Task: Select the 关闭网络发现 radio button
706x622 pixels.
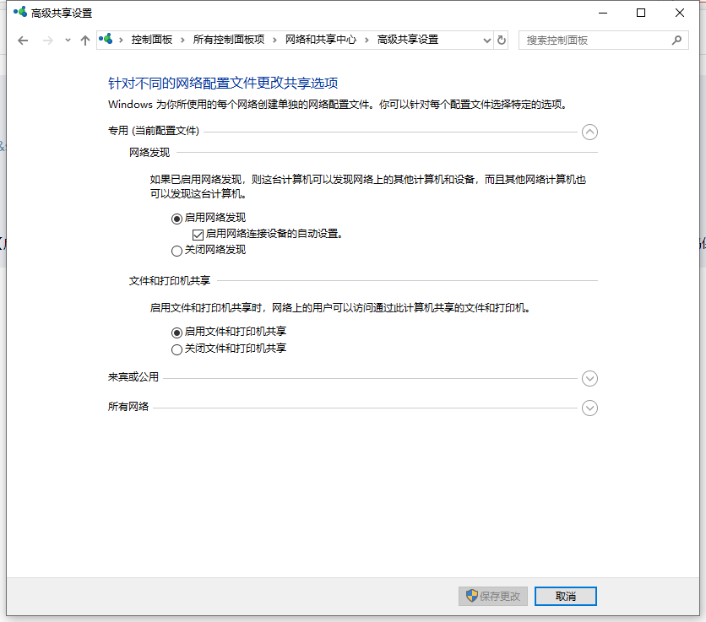Action: tap(176, 251)
